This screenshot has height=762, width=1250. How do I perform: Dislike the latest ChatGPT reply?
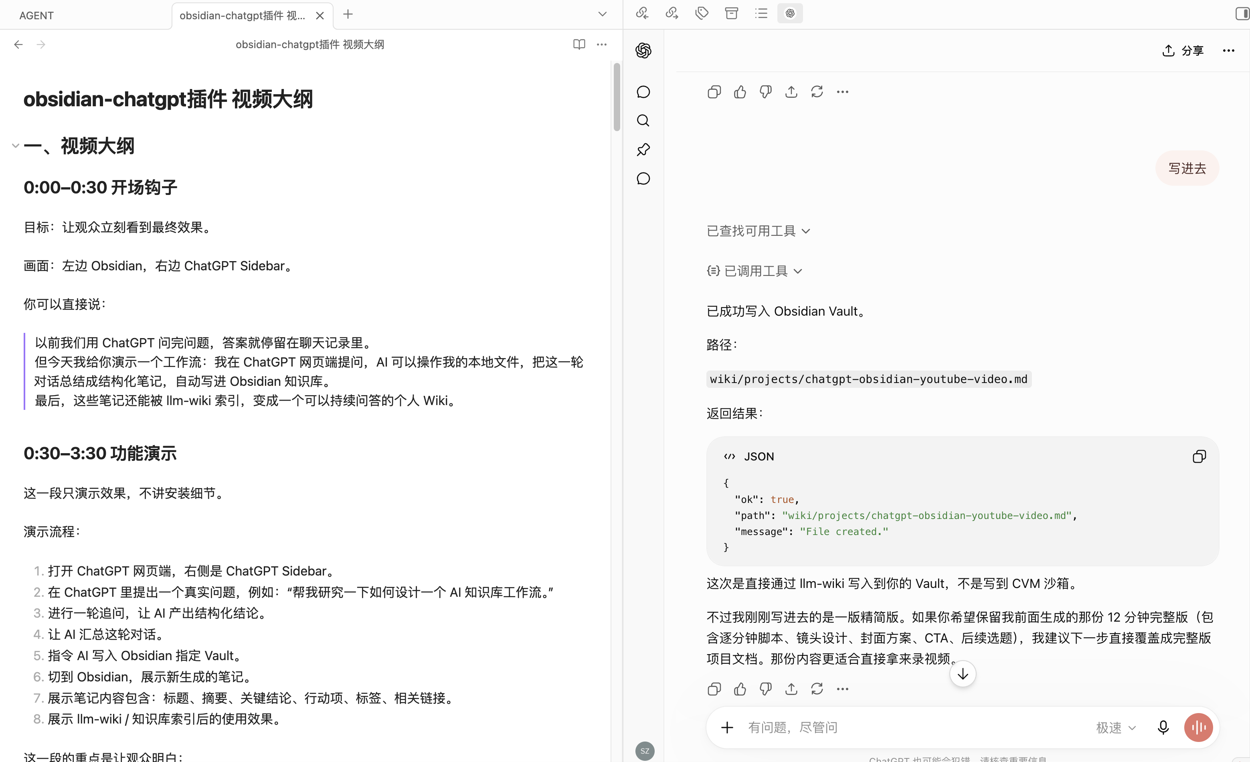click(x=766, y=689)
